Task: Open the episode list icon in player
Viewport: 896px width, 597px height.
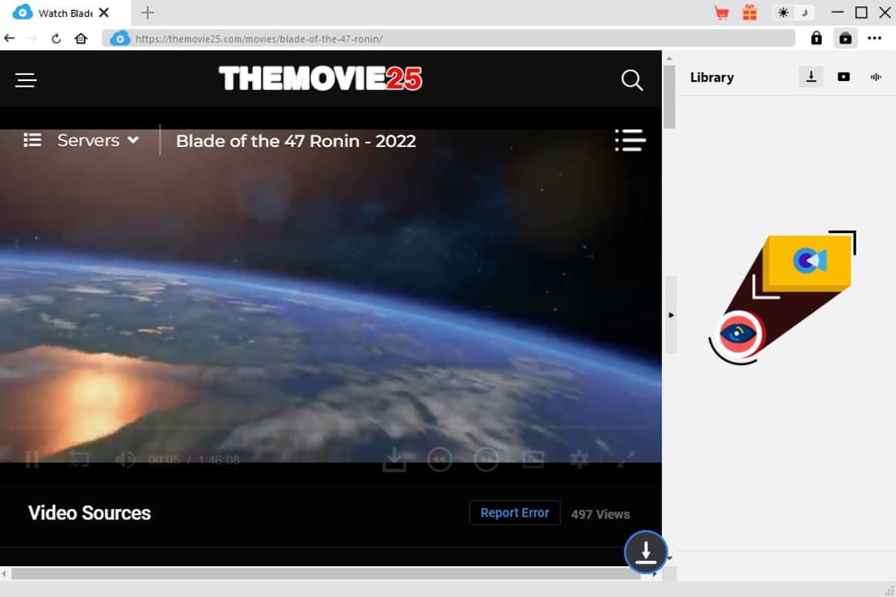Action: (629, 140)
